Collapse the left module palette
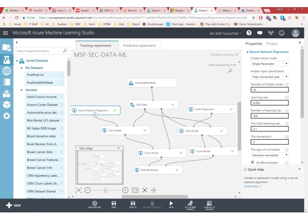 tap(17, 42)
